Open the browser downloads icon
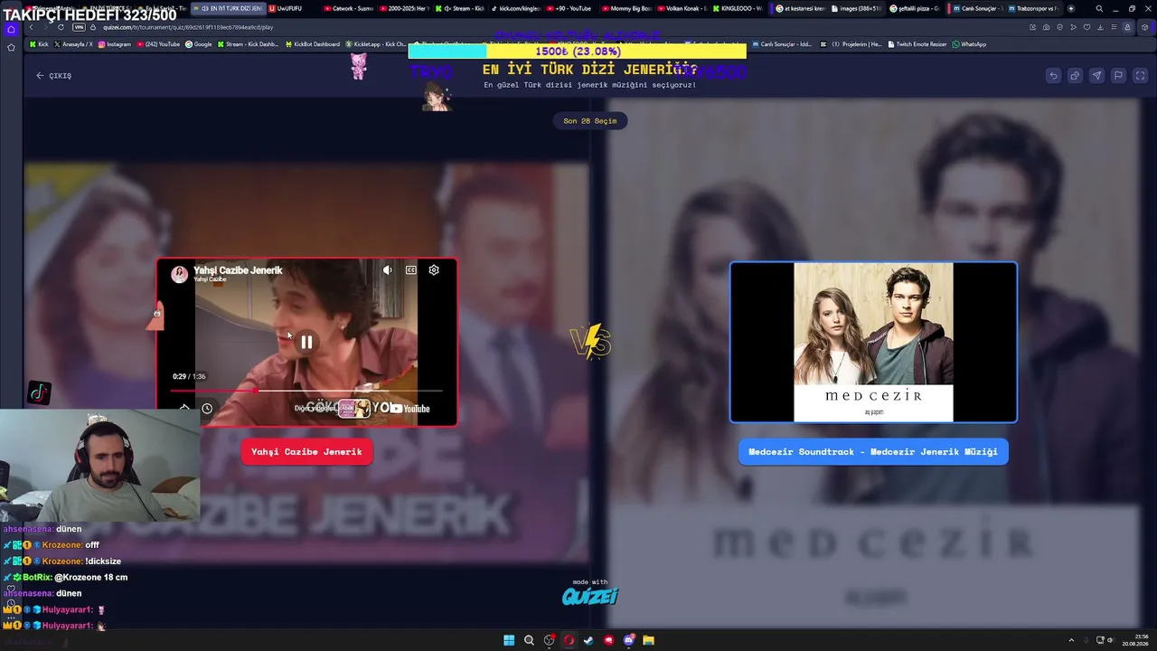The height and width of the screenshot is (651, 1157). pyautogui.click(x=1100, y=27)
